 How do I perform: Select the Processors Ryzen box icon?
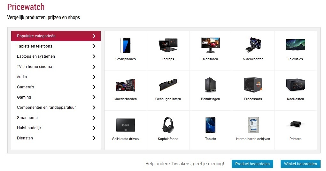point(253,85)
